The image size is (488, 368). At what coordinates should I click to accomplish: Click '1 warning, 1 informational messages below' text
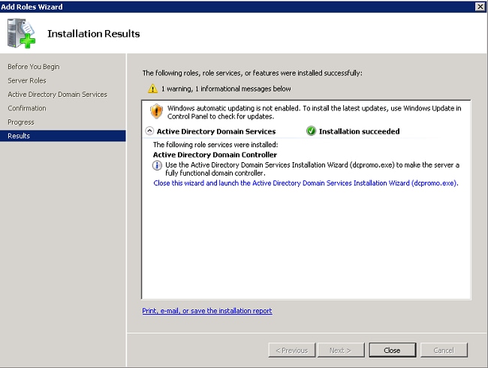226,89
